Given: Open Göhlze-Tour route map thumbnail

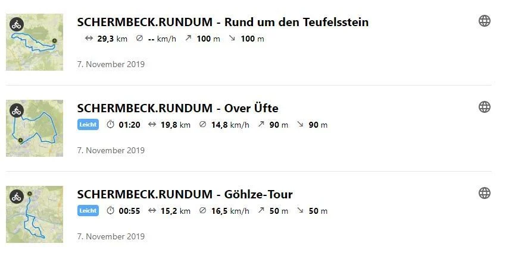Looking at the screenshot, I should click(35, 214).
